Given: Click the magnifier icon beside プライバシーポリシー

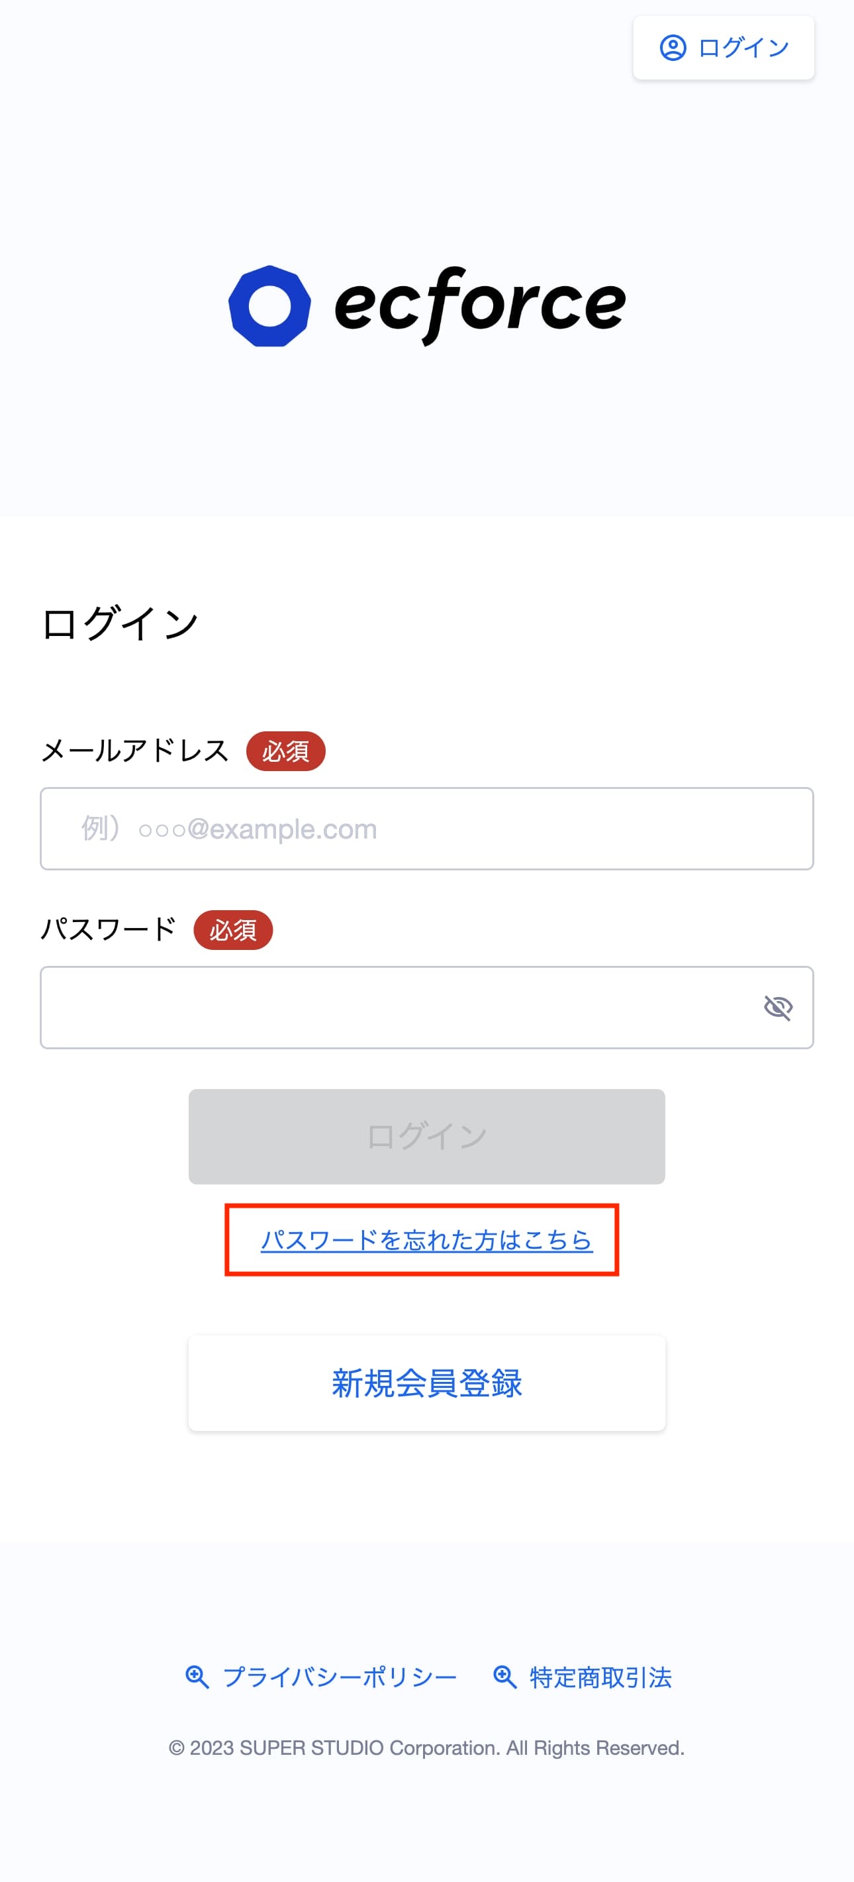Looking at the screenshot, I should coord(197,1677).
